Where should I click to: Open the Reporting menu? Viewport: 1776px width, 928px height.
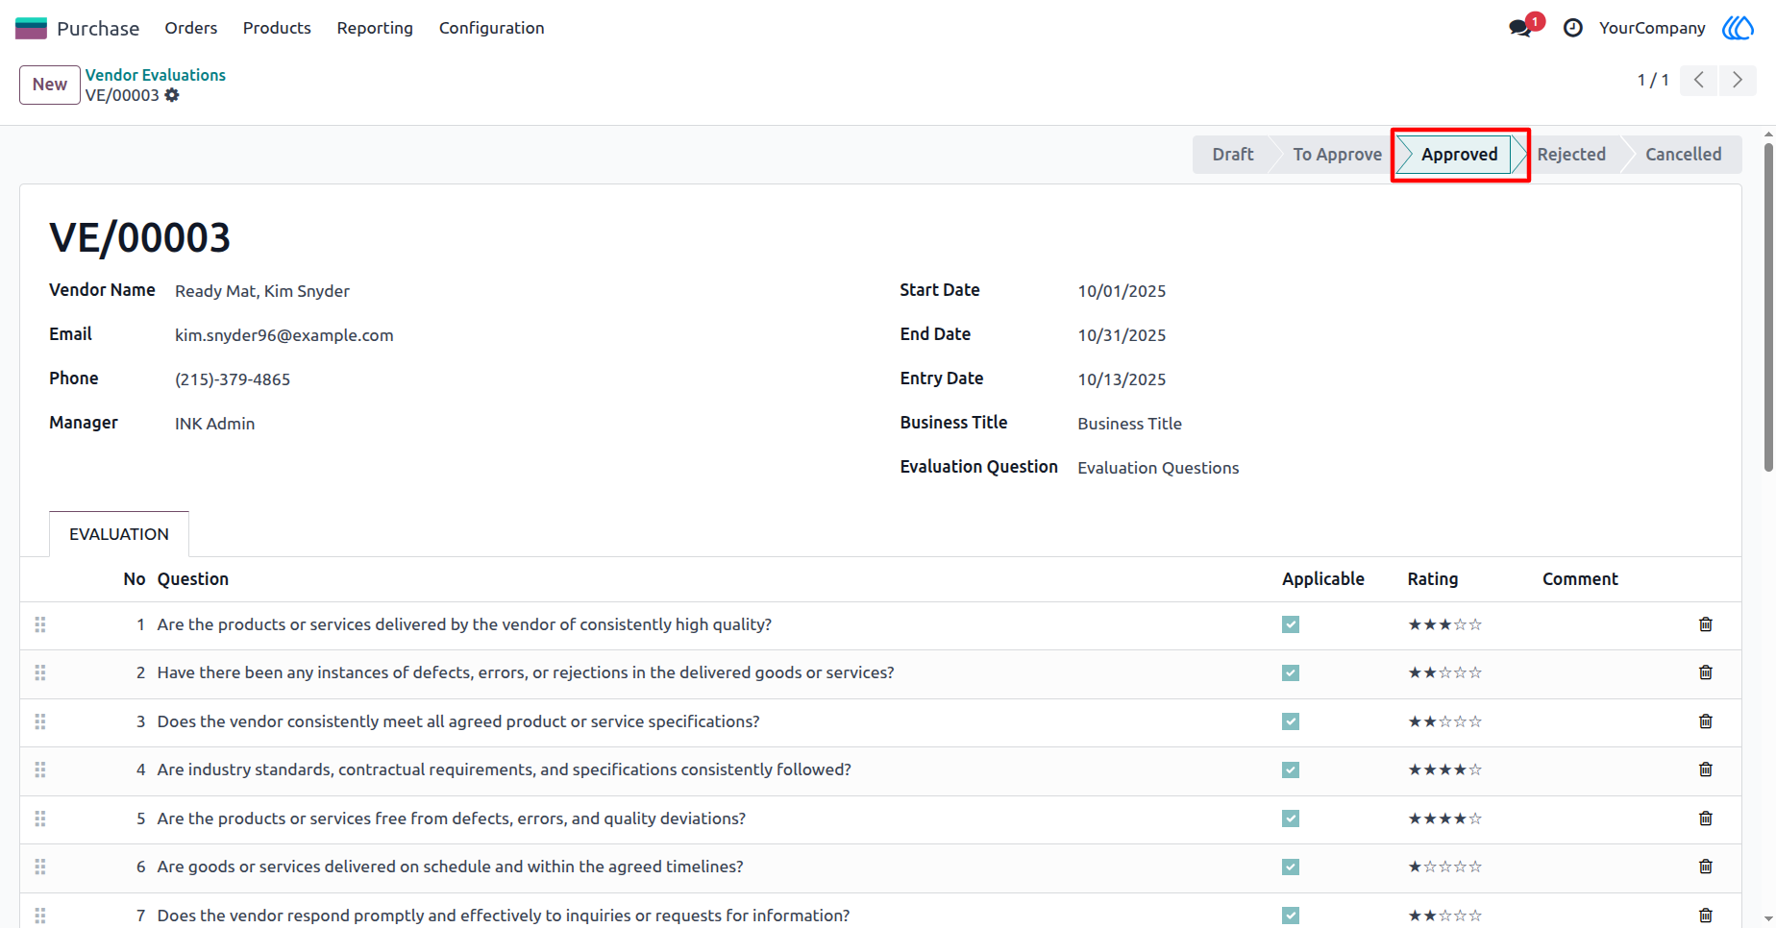click(375, 28)
